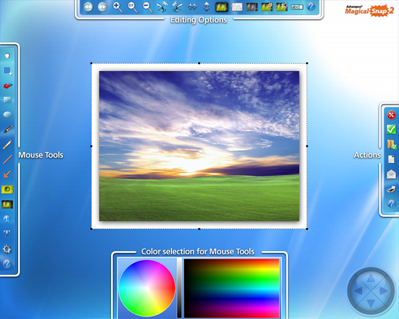Click the red cancel icon in Actions
Image resolution: width=399 pixels, height=319 pixels.
(x=392, y=115)
